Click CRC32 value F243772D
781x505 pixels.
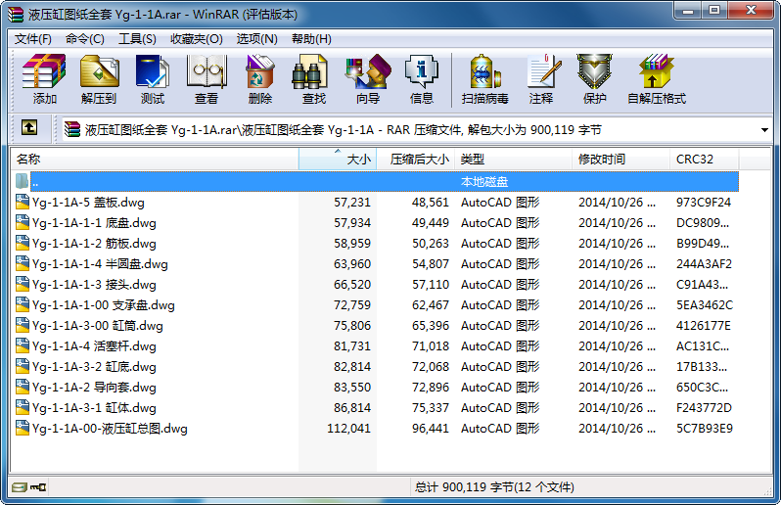coord(704,407)
